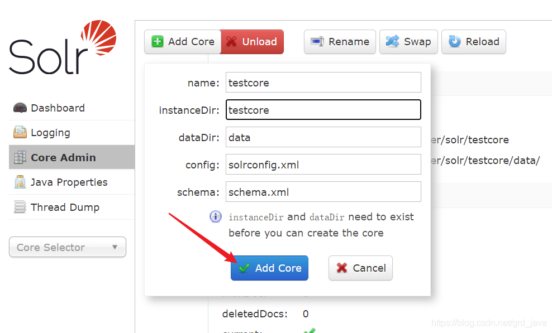Viewport: 552px width, 333px height.
Task: Click the config input field
Action: click(323, 164)
